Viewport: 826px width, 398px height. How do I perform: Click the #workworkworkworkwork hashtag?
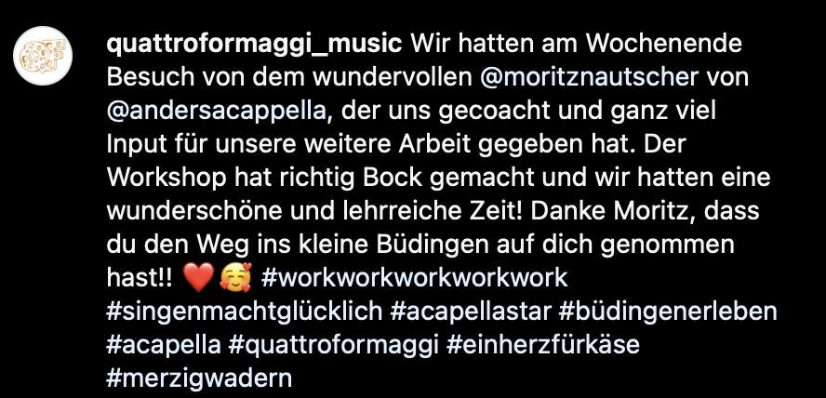(x=415, y=277)
